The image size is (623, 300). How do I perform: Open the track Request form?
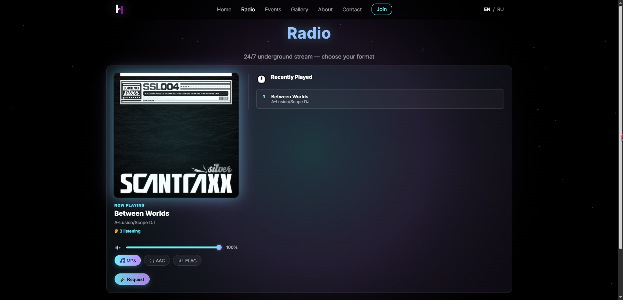[x=132, y=279]
